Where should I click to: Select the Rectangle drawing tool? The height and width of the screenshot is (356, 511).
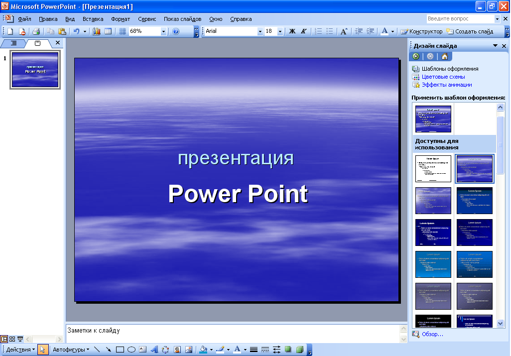pyautogui.click(x=120, y=350)
